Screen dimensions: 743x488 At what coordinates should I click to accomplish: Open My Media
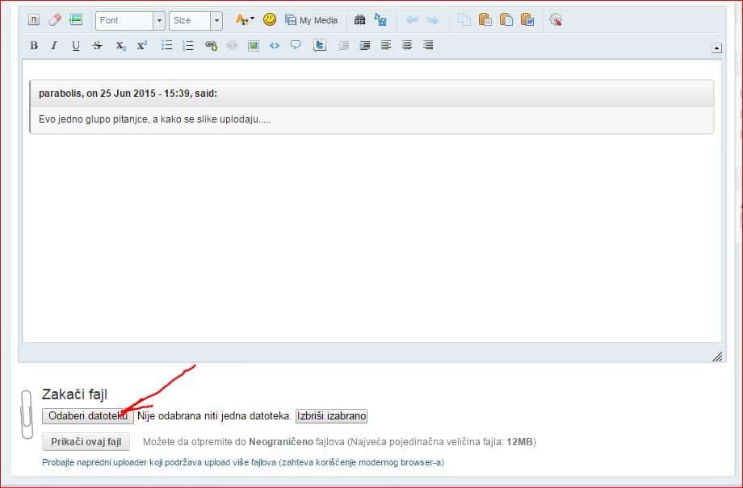point(311,20)
